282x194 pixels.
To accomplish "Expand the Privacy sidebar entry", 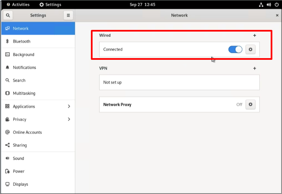I will [69, 119].
